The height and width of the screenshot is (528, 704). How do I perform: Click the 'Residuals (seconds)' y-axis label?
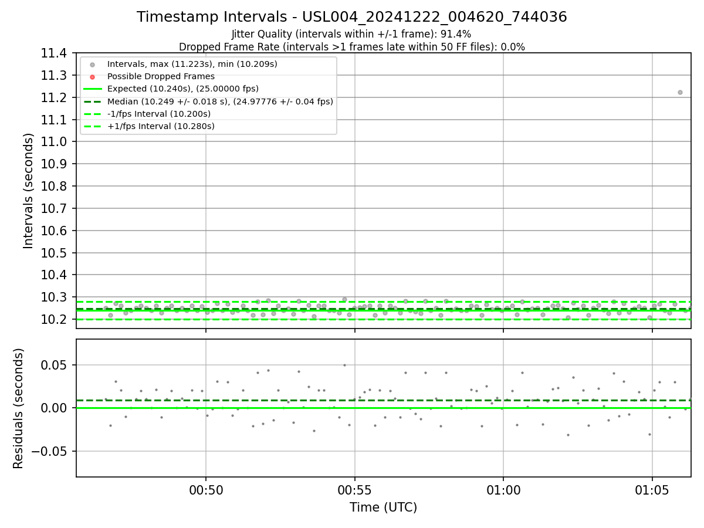point(19,408)
